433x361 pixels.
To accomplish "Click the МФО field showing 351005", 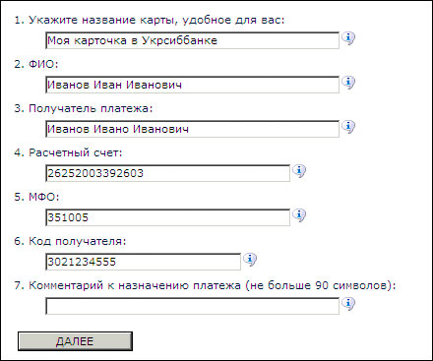I will click(x=167, y=217).
